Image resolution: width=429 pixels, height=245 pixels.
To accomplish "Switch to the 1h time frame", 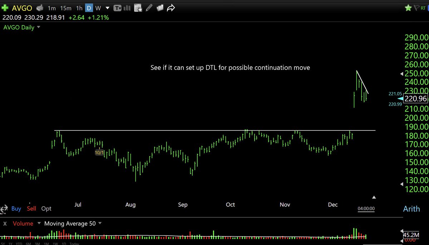I will (x=79, y=8).
